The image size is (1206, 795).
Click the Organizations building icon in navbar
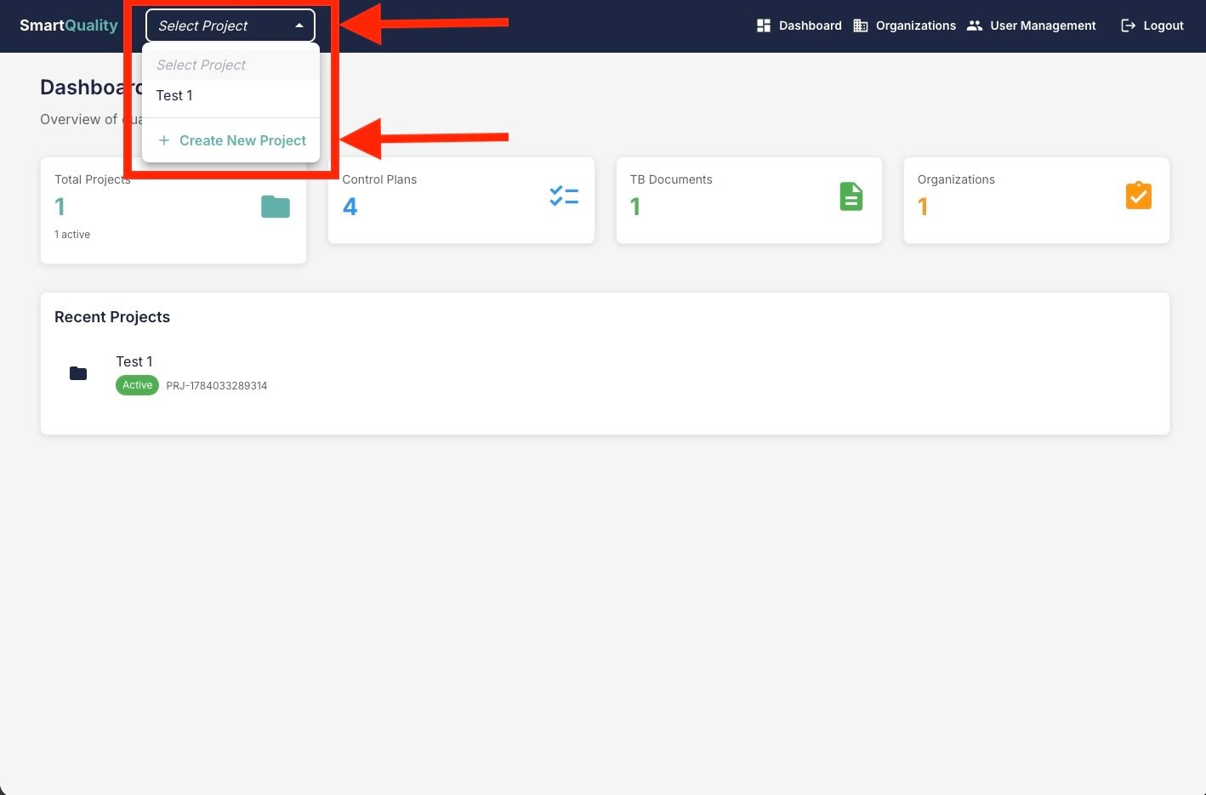pos(861,26)
